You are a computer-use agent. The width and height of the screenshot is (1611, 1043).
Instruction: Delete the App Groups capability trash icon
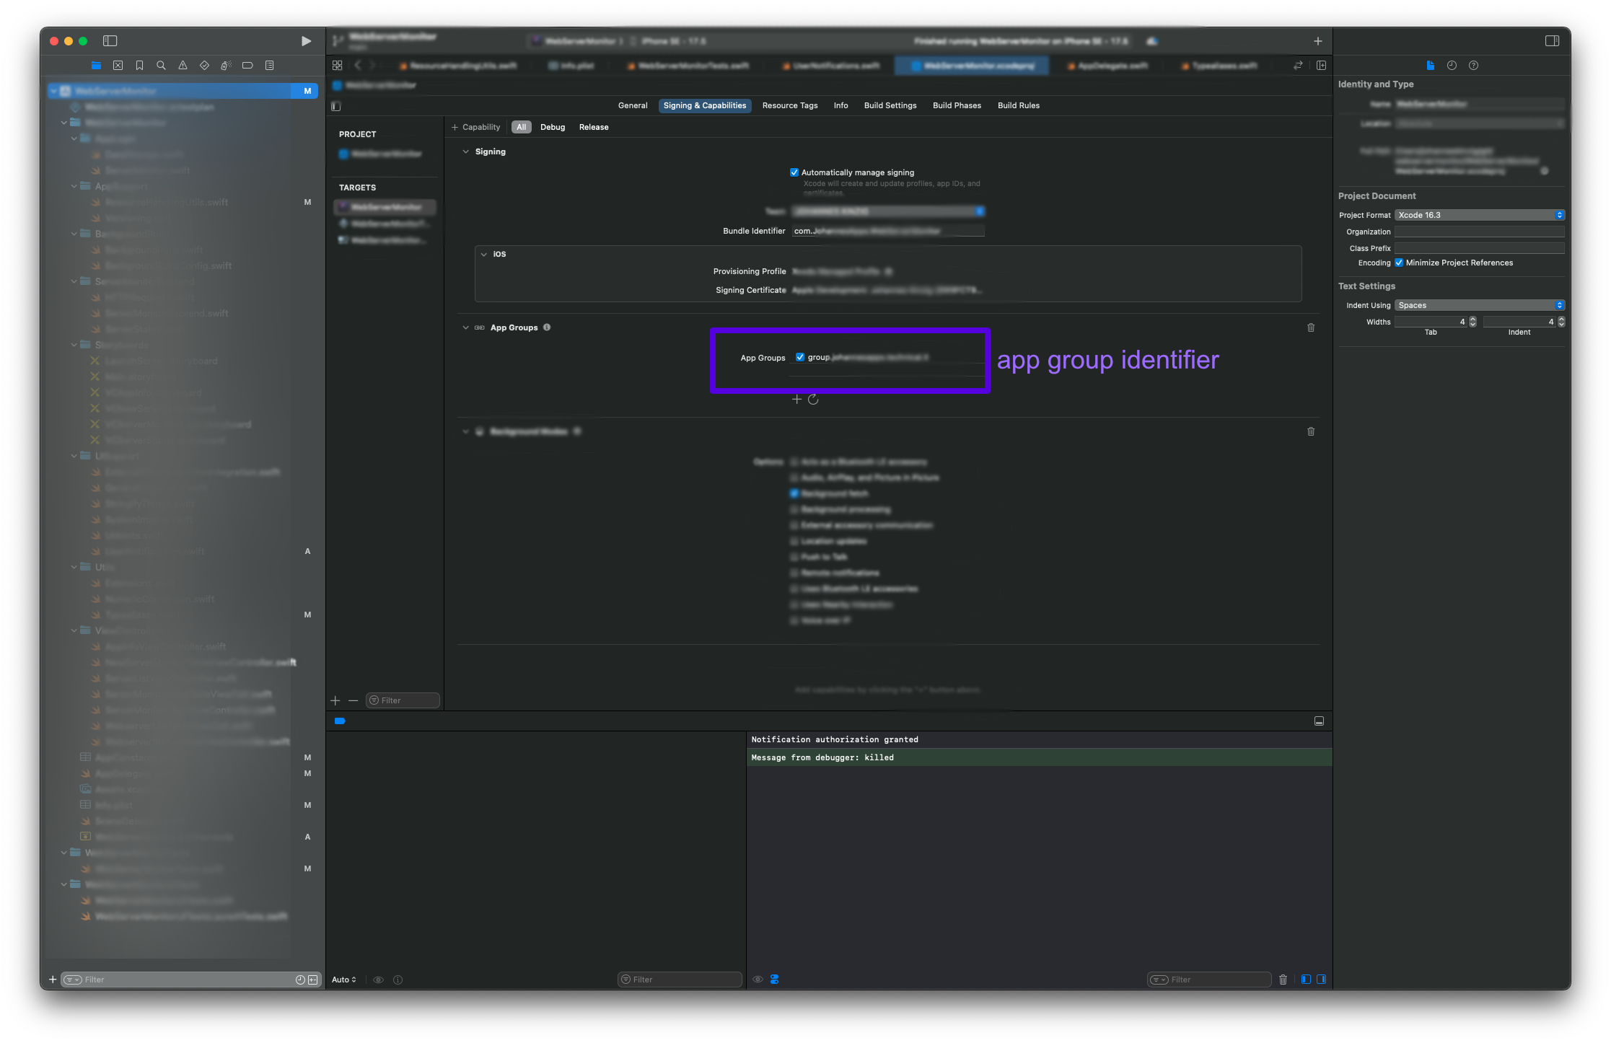1311,327
